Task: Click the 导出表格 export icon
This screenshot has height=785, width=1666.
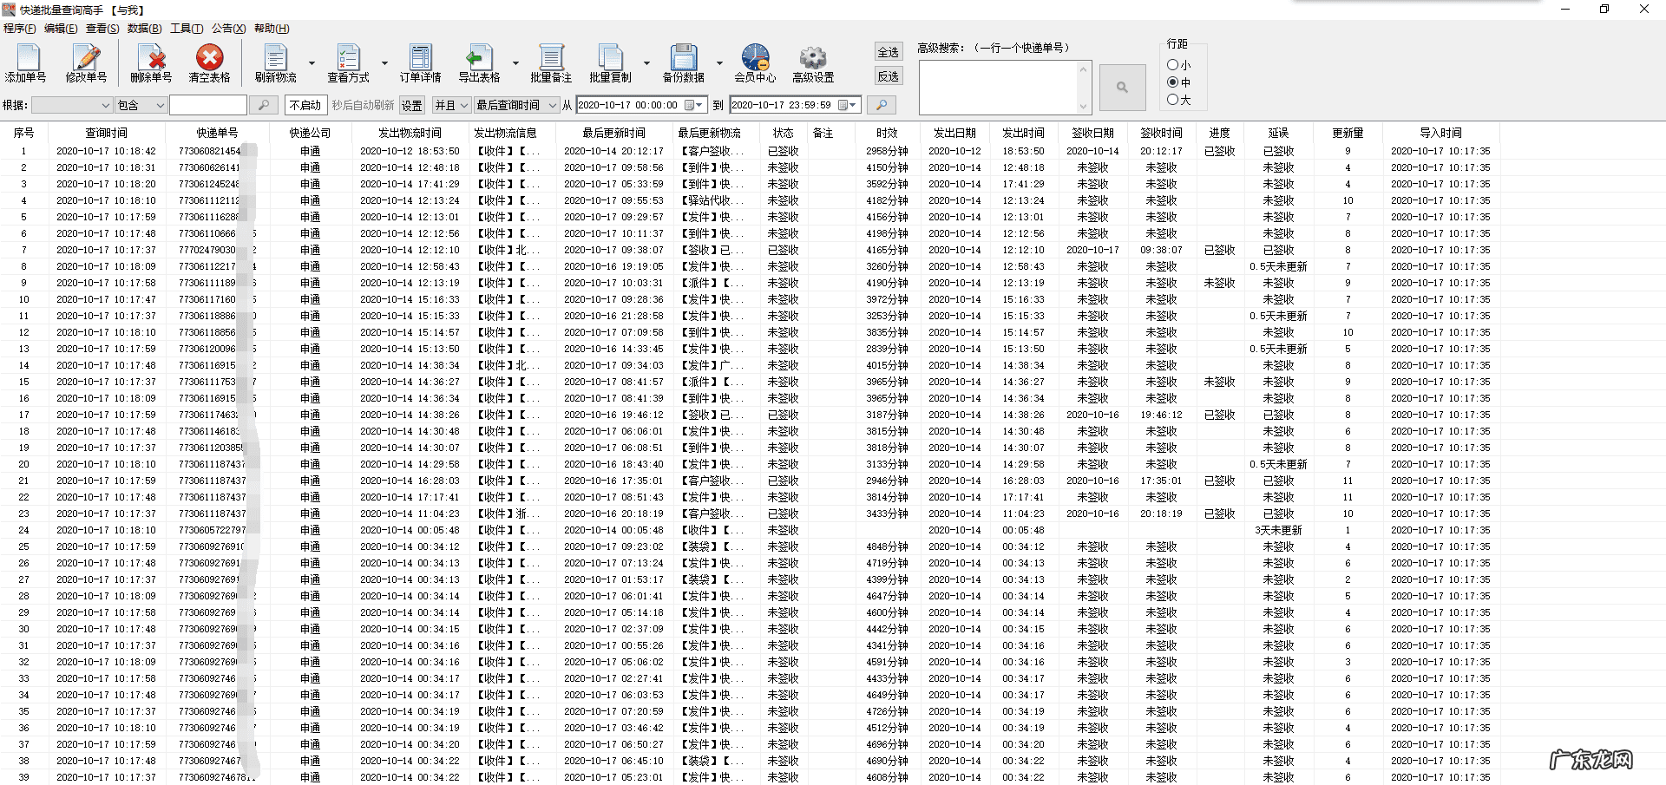Action: click(x=478, y=59)
